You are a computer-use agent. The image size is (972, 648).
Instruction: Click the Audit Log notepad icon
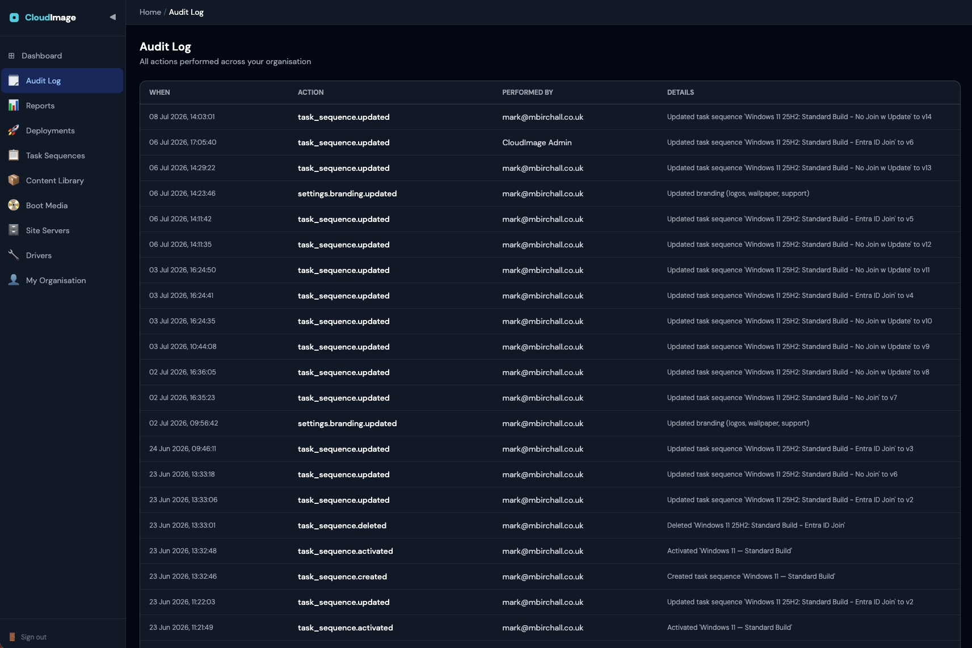[x=14, y=81]
